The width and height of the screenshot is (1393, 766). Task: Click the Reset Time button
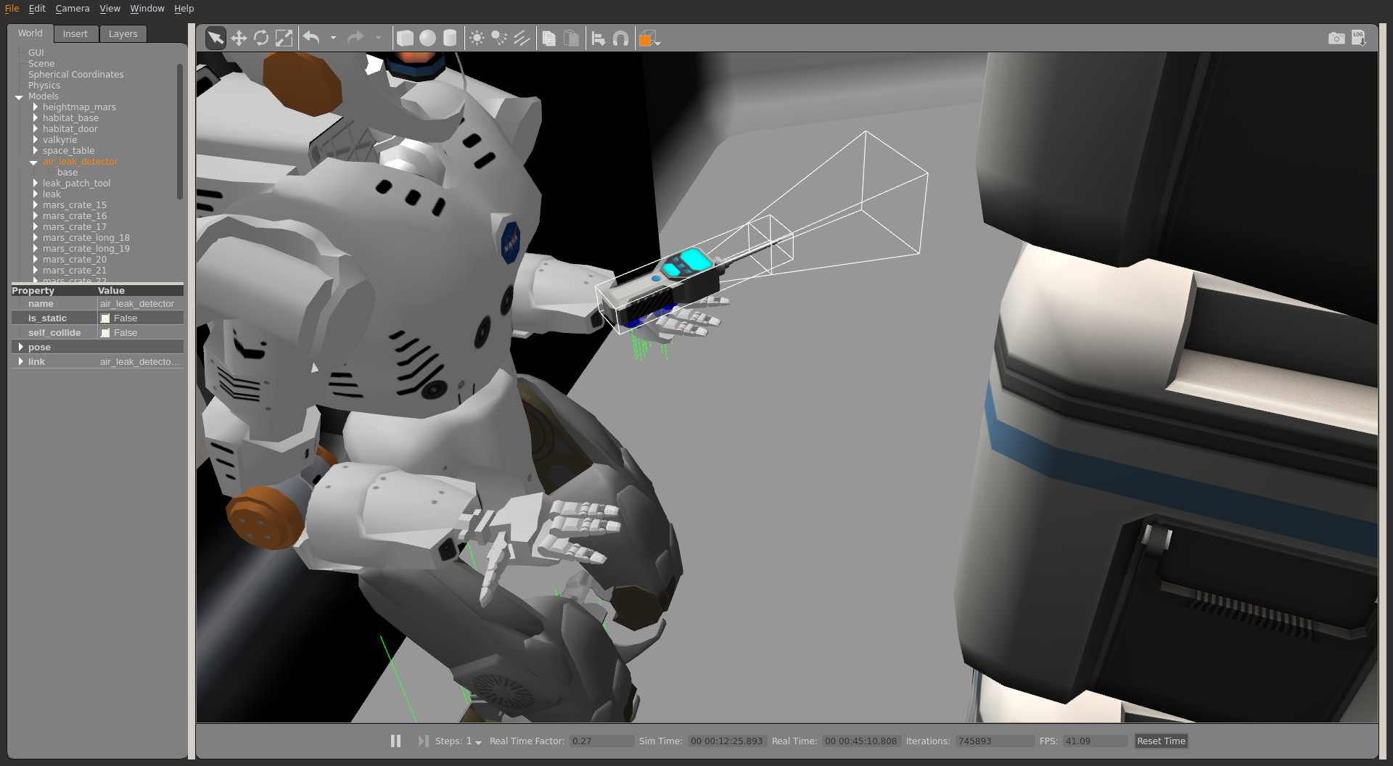pos(1161,741)
